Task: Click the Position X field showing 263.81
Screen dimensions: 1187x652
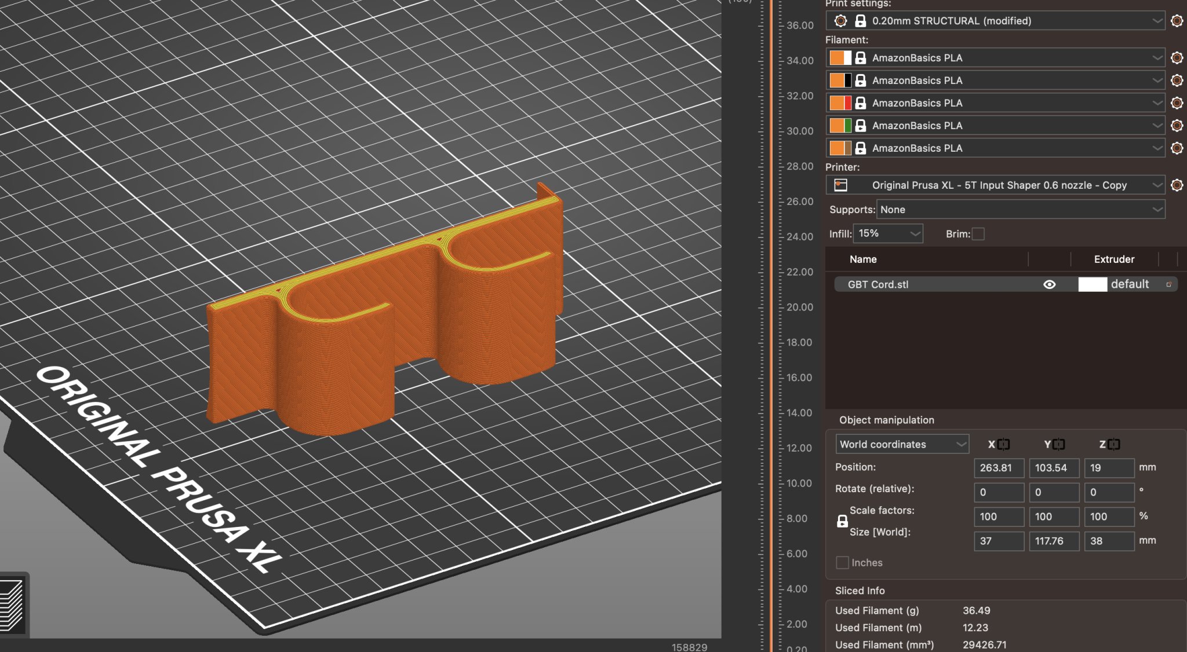Action: (x=998, y=468)
